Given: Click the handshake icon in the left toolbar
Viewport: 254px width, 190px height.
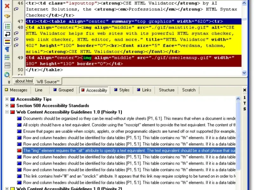Looking at the screenshot, I should (x=7, y=16).
